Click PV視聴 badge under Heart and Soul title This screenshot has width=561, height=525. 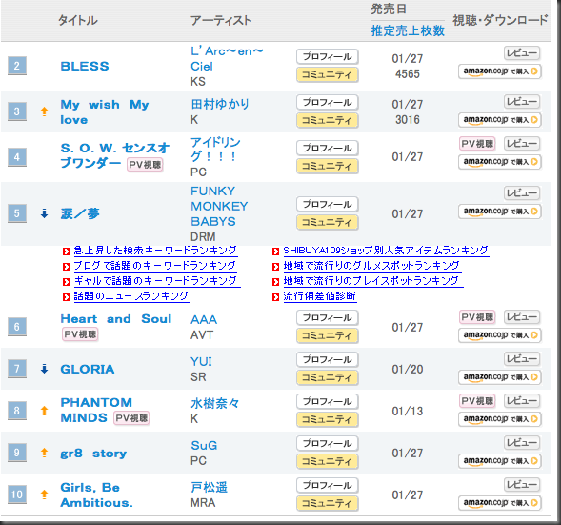point(80,334)
